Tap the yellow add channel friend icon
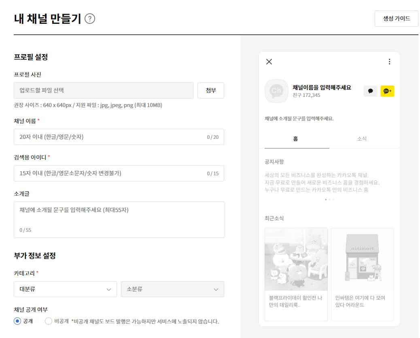The height and width of the screenshot is (338, 420). point(387,91)
